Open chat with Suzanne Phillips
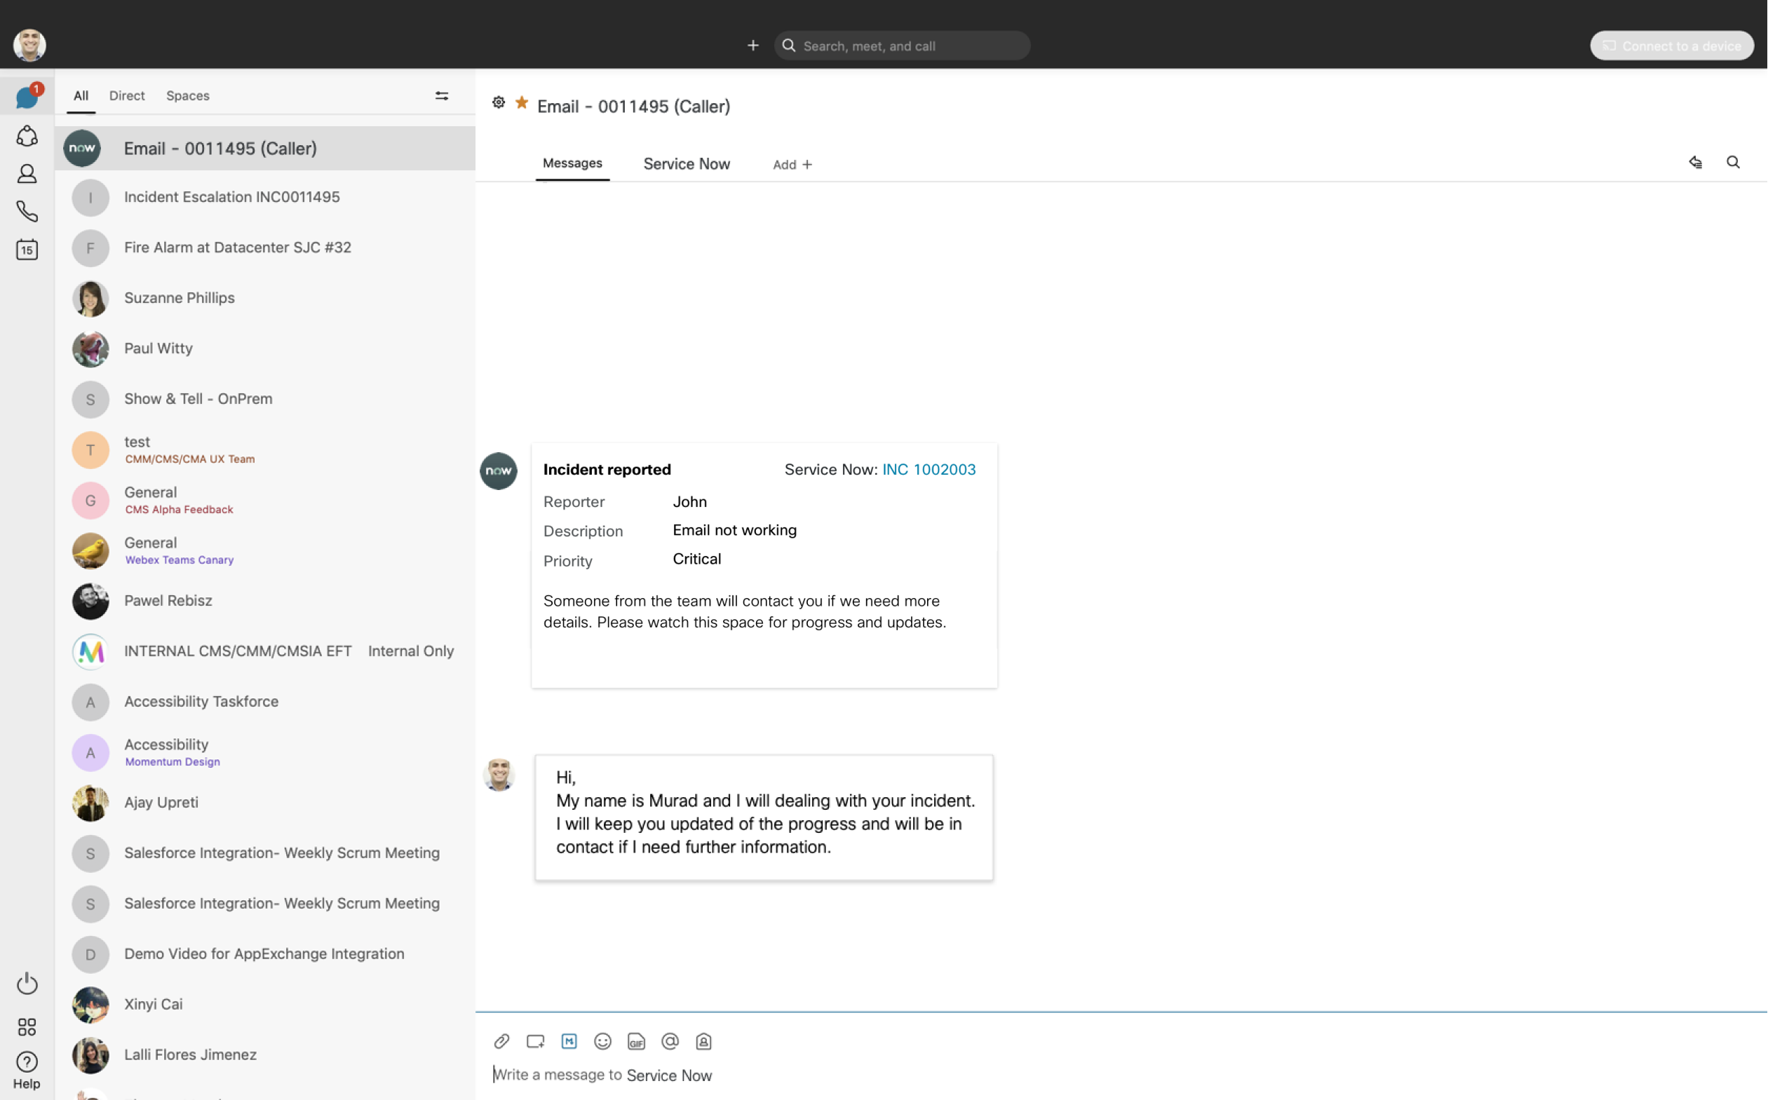Image resolution: width=1768 pixels, height=1100 pixels. (x=265, y=298)
